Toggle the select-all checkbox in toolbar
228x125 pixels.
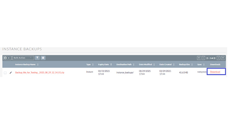tap(5, 58)
